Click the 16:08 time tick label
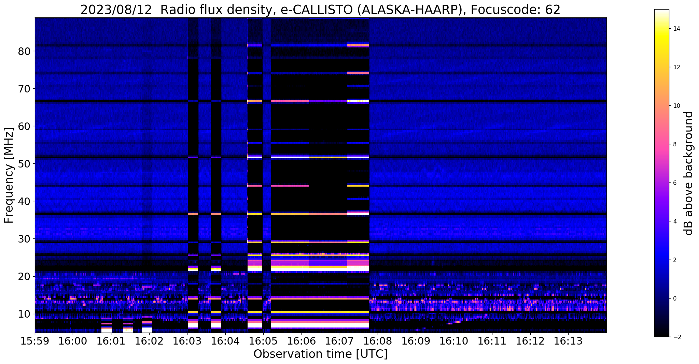Viewport: 699px width, 364px height. point(378,341)
